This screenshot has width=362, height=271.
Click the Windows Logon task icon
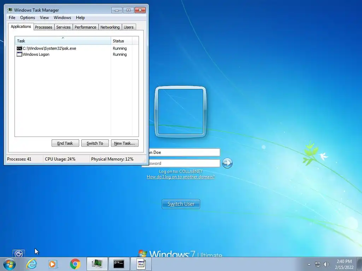tap(19, 54)
